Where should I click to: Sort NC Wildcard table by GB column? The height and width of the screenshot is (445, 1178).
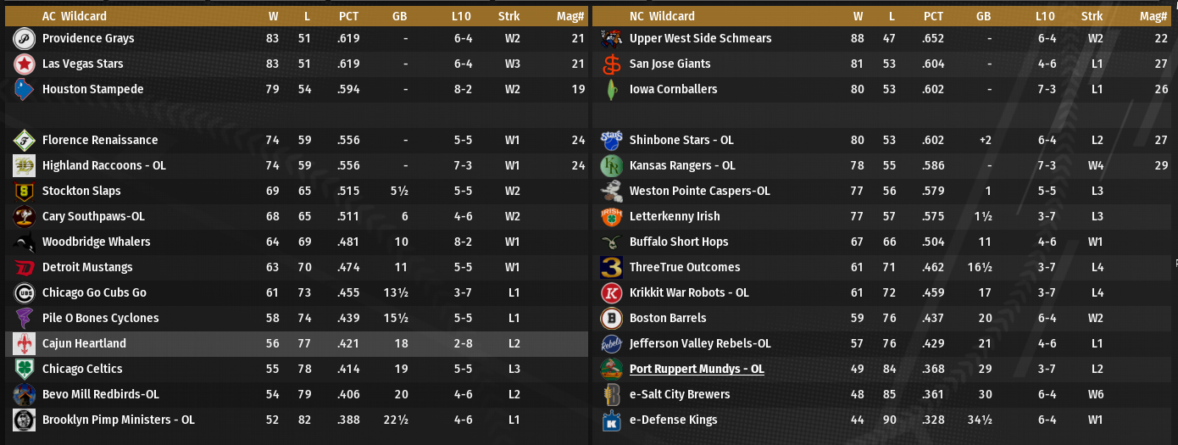tap(983, 16)
